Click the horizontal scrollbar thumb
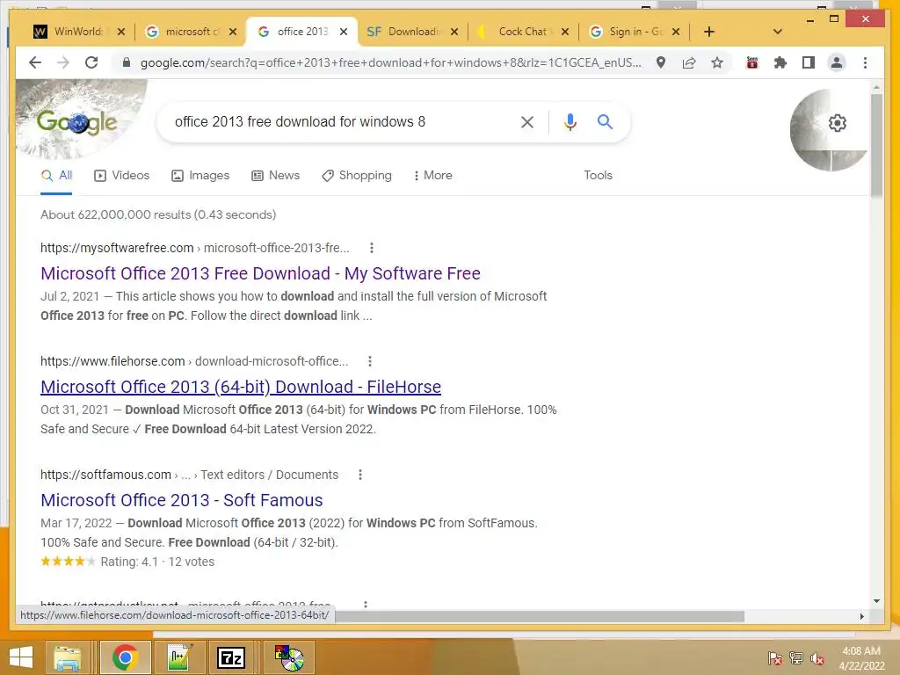The width and height of the screenshot is (900, 675). [540, 616]
